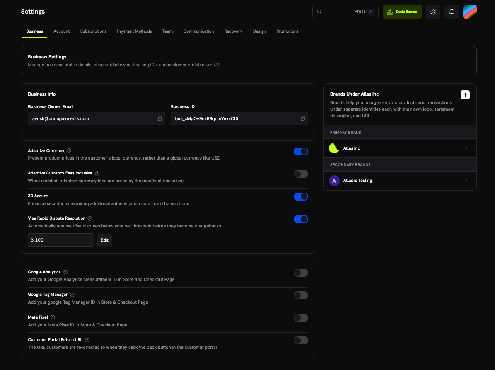Click the SECONDARY BRANDS section label
Viewport: 495px width, 370px height.
click(350, 165)
